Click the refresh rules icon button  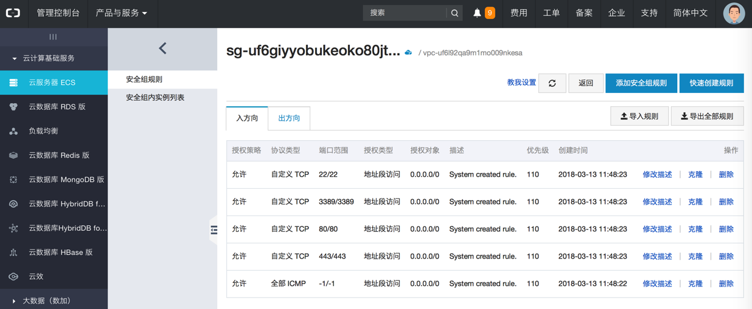point(552,83)
